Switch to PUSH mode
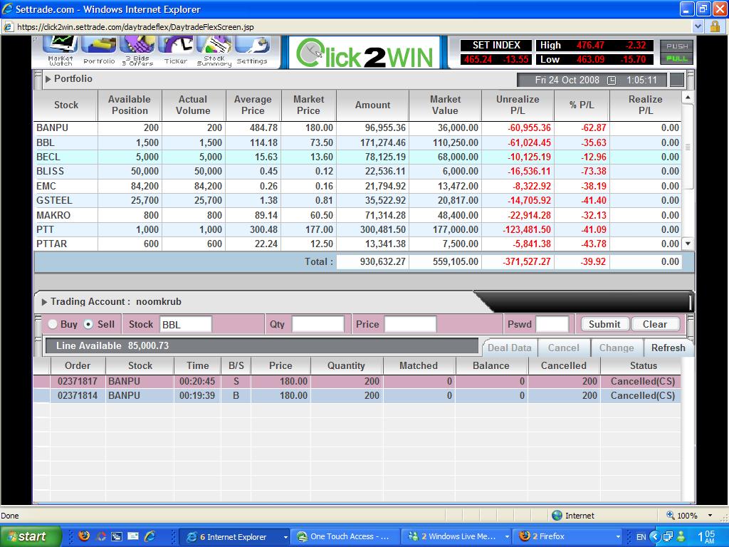Image resolution: width=729 pixels, height=547 pixels. coord(677,46)
